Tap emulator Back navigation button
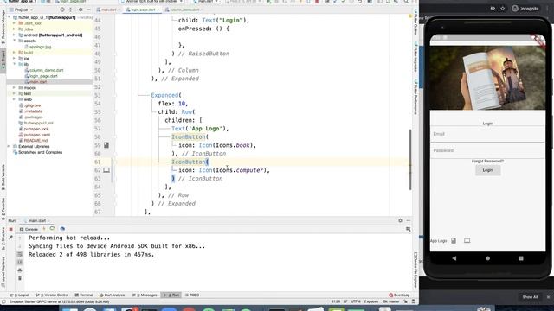Viewport: 554px width, 311px height. coord(454,258)
